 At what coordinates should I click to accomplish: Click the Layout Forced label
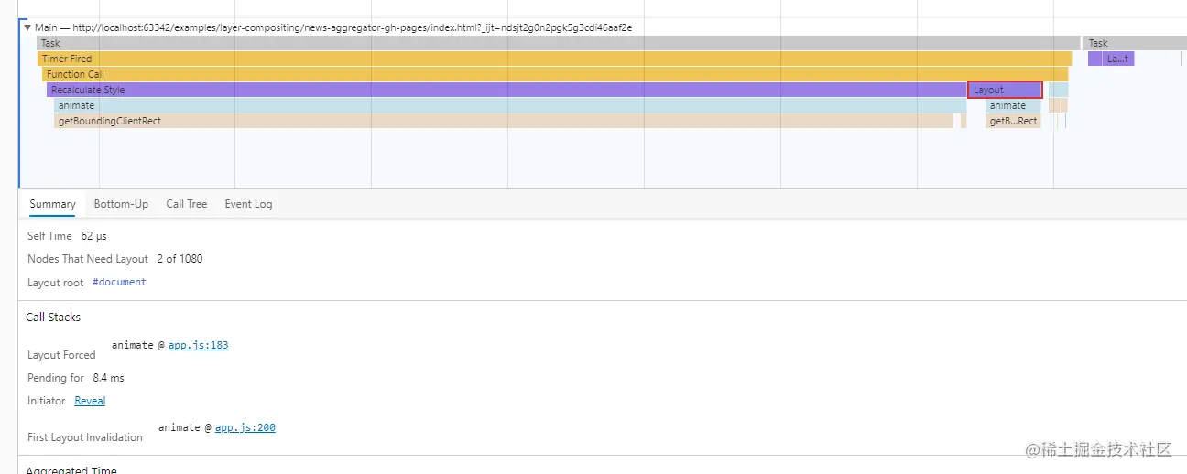coord(61,355)
